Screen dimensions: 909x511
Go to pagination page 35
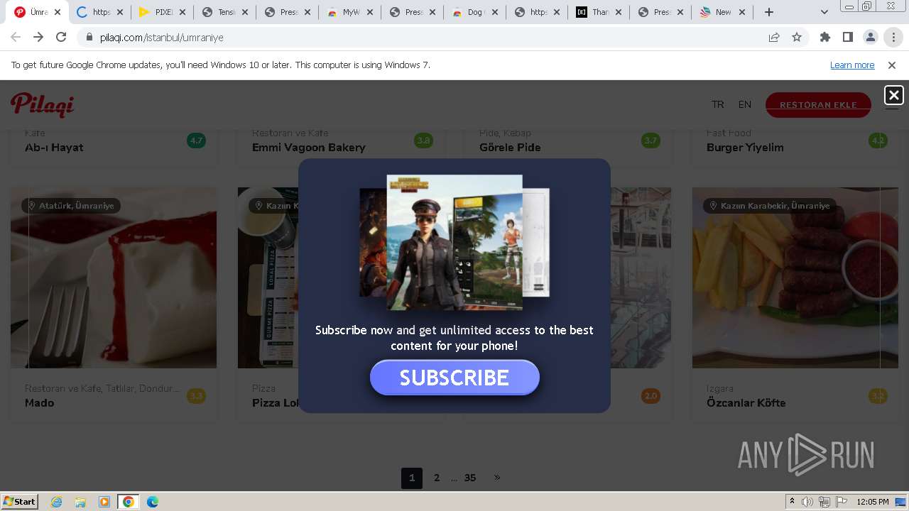[470, 478]
